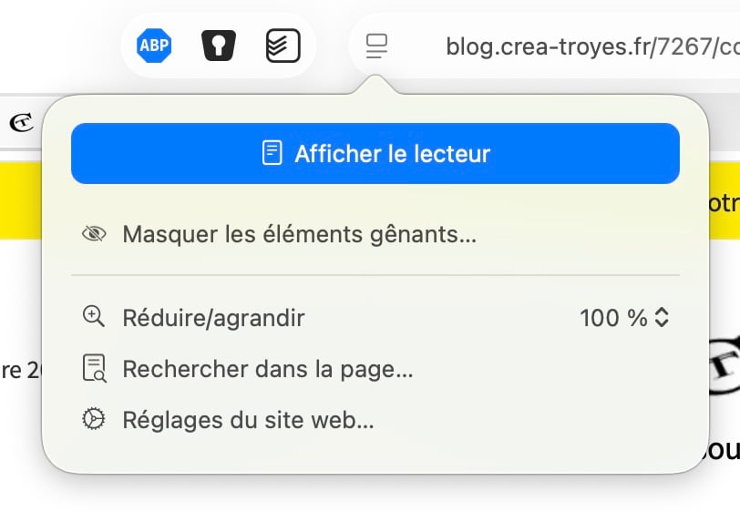Click the "C" favicon at far left
740x512 pixels.
21,121
